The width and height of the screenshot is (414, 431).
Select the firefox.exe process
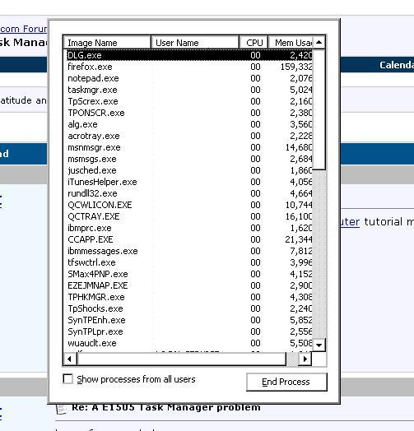[x=189, y=67]
